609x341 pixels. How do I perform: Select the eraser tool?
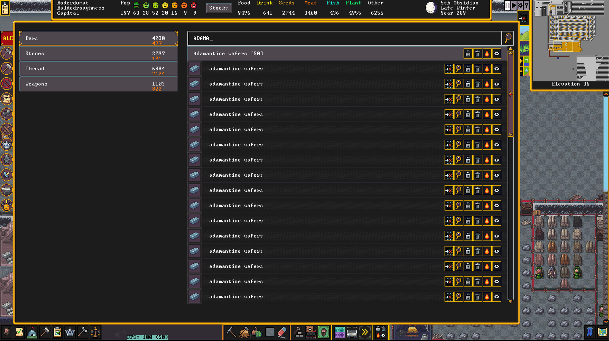pos(282,332)
